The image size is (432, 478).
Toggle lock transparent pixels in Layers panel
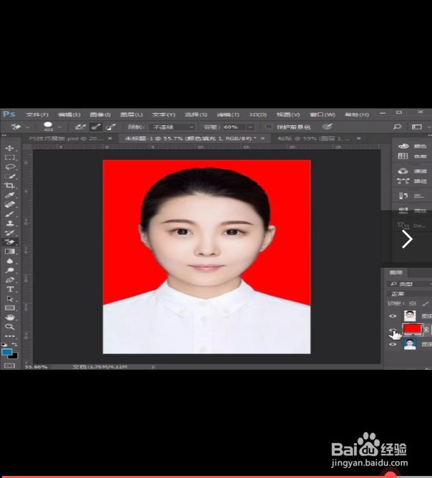(x=413, y=303)
